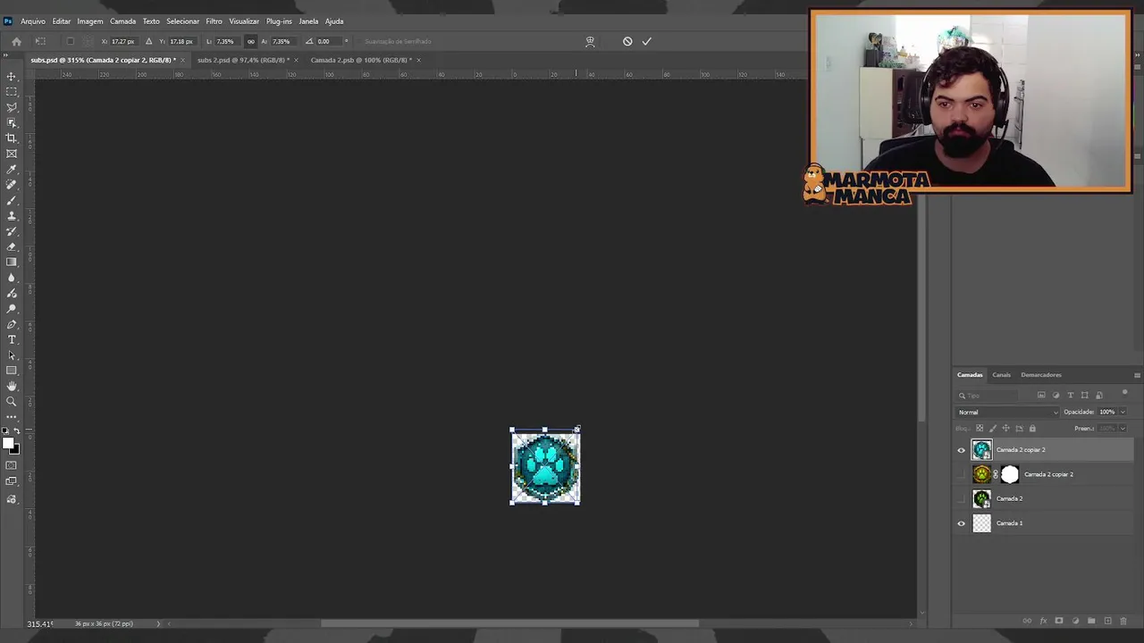
Task: Add layer style with the fx icon
Action: (x=1043, y=621)
